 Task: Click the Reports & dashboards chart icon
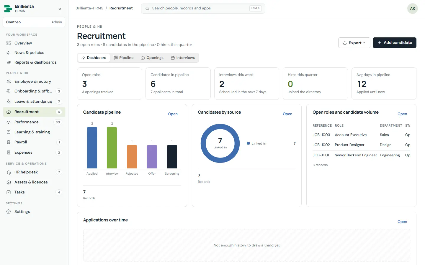pos(9,62)
